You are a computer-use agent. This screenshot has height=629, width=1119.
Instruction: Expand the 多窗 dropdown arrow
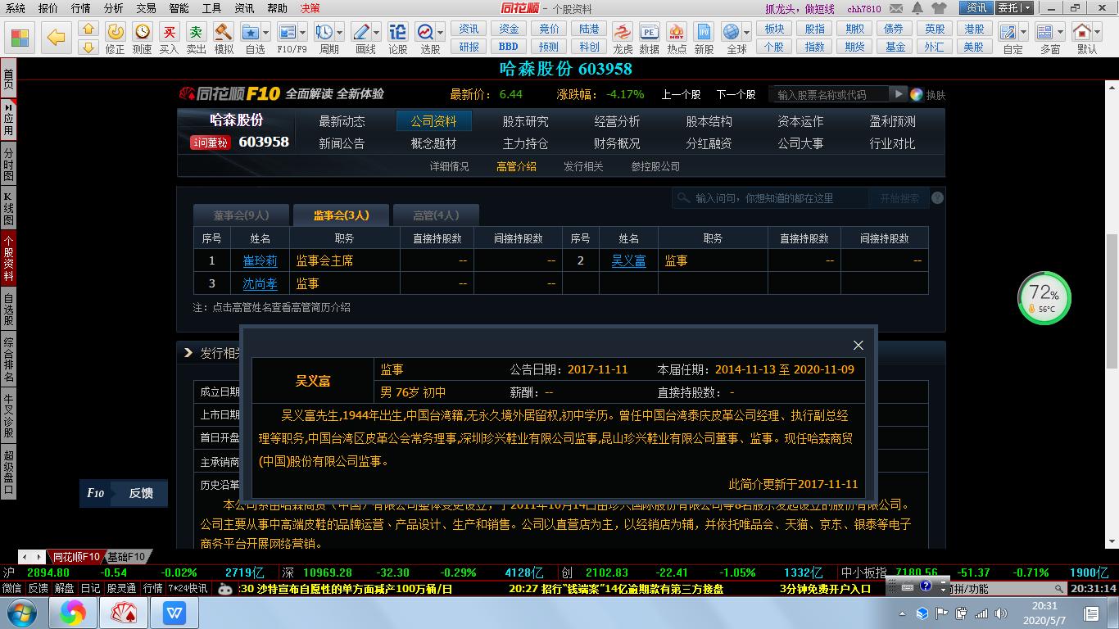pos(1061,33)
